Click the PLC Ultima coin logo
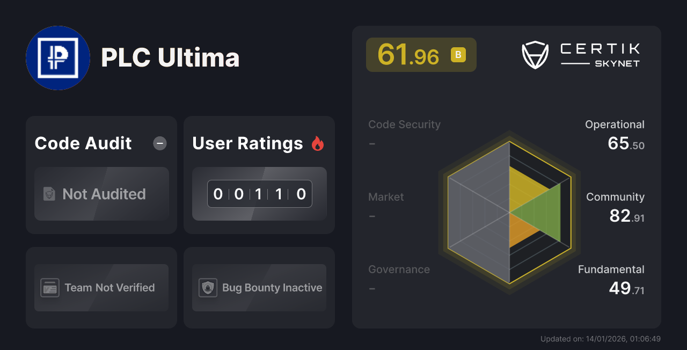The image size is (687, 350). tap(58, 57)
